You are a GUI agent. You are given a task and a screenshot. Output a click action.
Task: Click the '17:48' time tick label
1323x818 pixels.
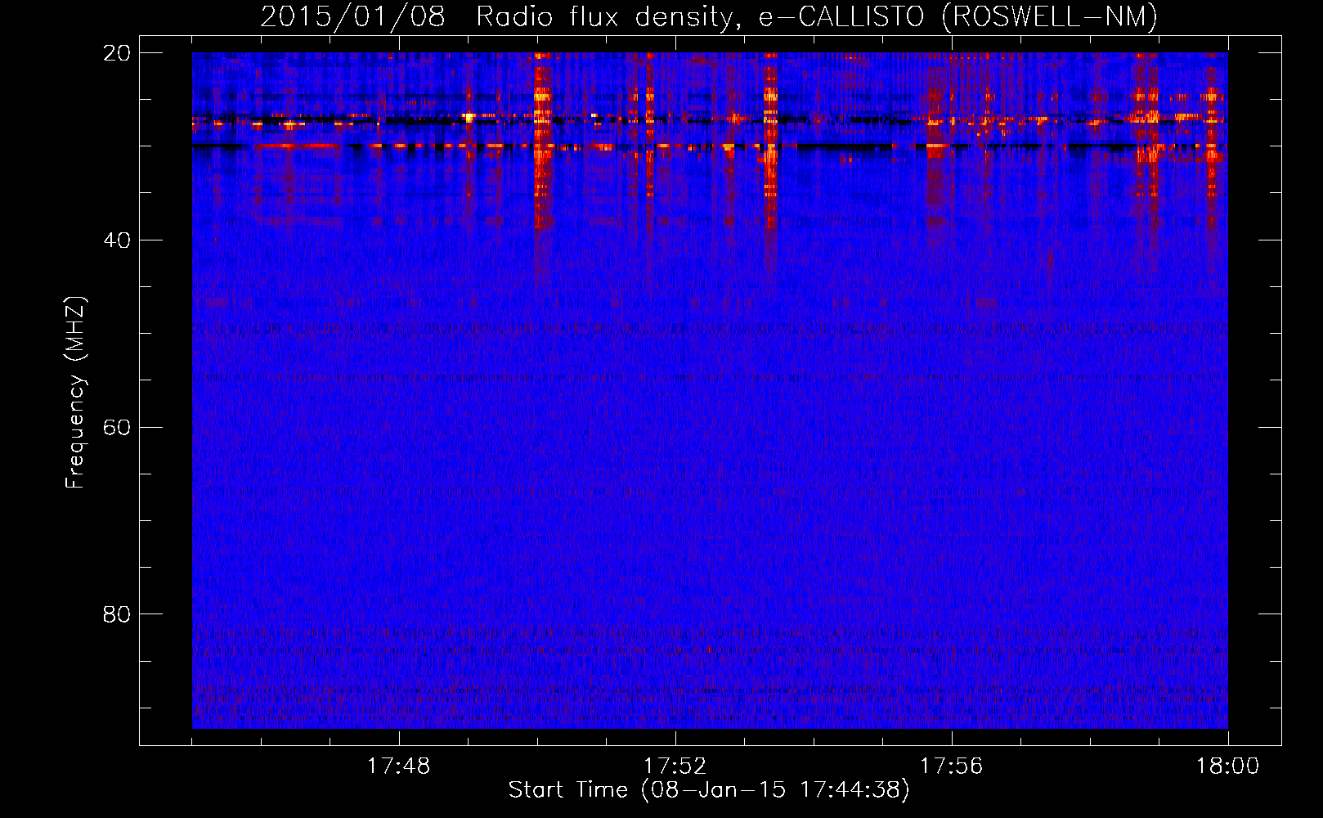[x=398, y=766]
